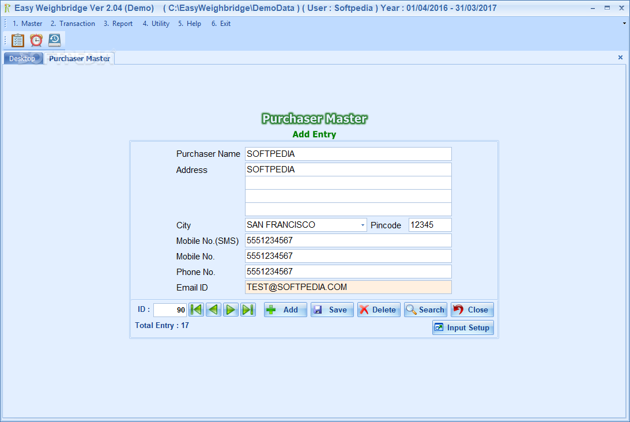630x422 pixels.
Task: Switch to the Desktop tab
Action: [22, 59]
